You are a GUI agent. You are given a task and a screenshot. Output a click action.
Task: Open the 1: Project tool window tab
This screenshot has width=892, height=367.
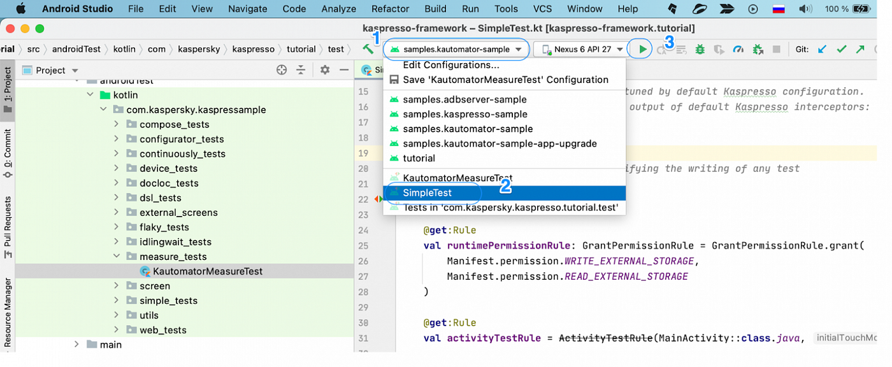point(8,90)
